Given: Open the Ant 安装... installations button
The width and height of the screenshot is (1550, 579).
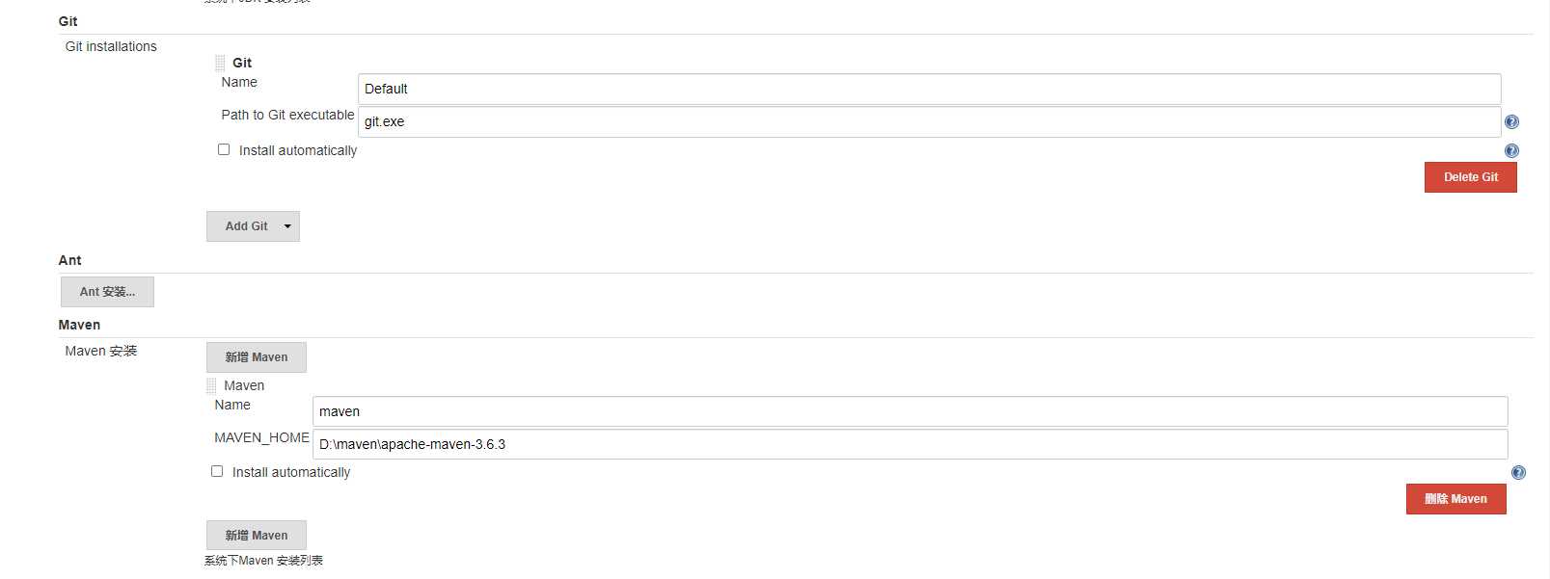Looking at the screenshot, I should [x=107, y=292].
